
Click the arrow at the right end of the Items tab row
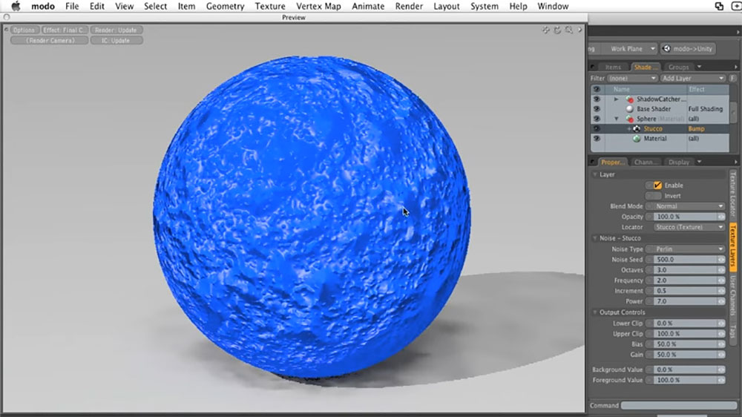(736, 68)
